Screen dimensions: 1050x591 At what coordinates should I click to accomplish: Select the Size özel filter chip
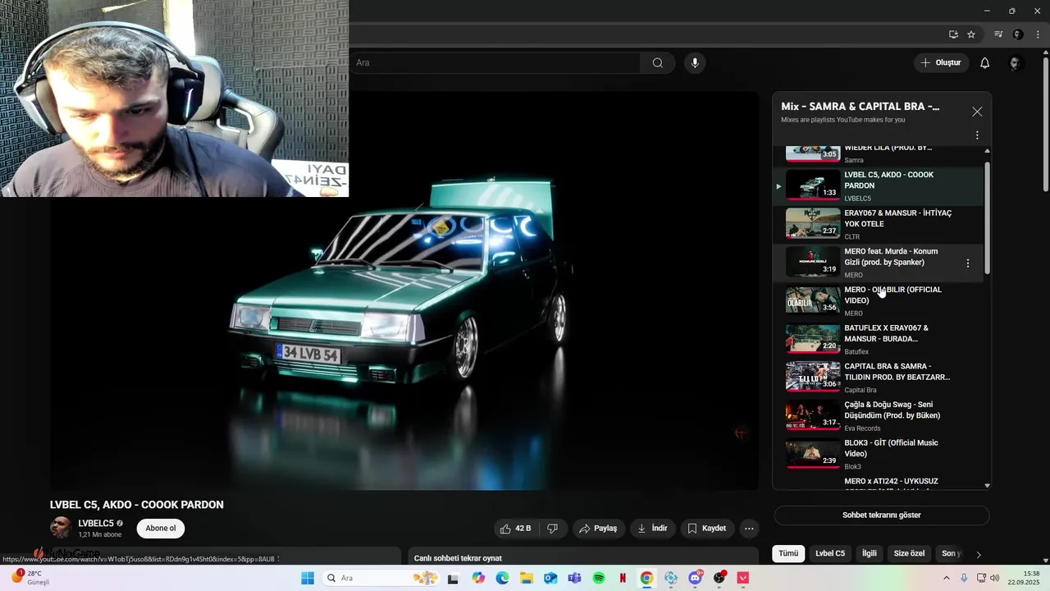click(909, 553)
